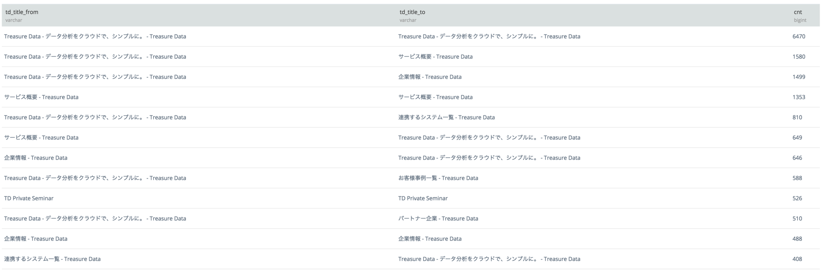821x275 pixels.
Task: Click td_title_from '企業情報' in the 646 row
Action: coord(36,158)
